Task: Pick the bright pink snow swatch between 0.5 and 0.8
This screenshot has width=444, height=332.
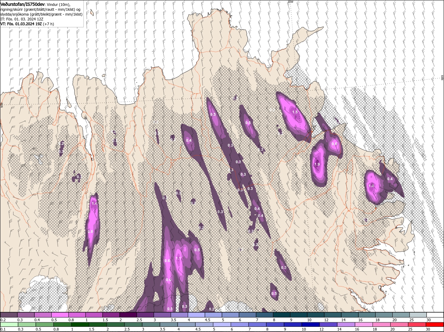Action: coord(60,315)
